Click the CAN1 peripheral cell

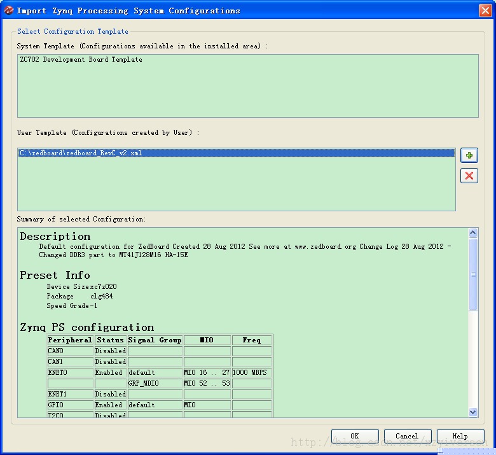click(x=70, y=361)
